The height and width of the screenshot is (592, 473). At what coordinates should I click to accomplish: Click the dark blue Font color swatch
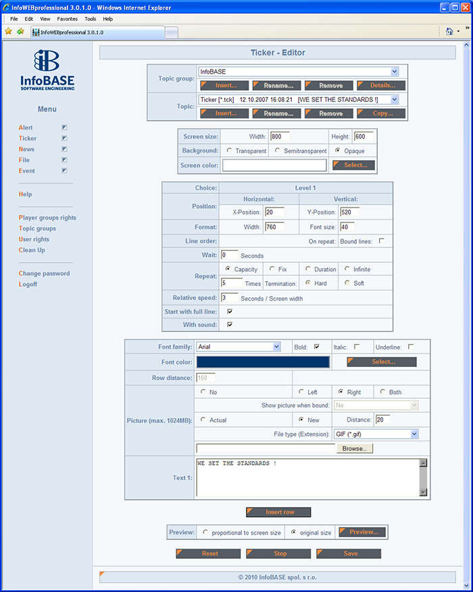(263, 362)
